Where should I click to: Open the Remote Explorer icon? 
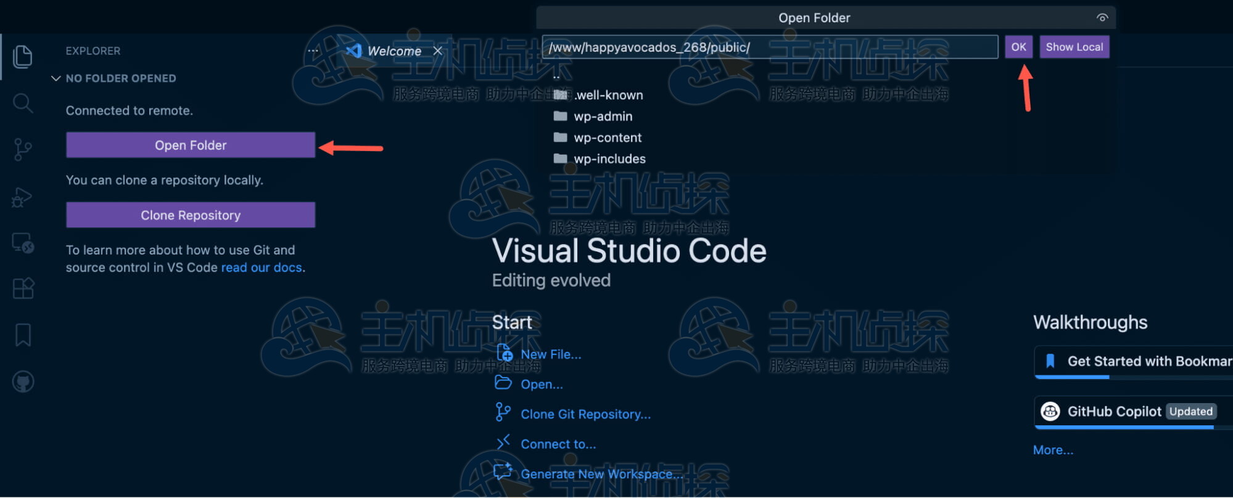(x=23, y=243)
